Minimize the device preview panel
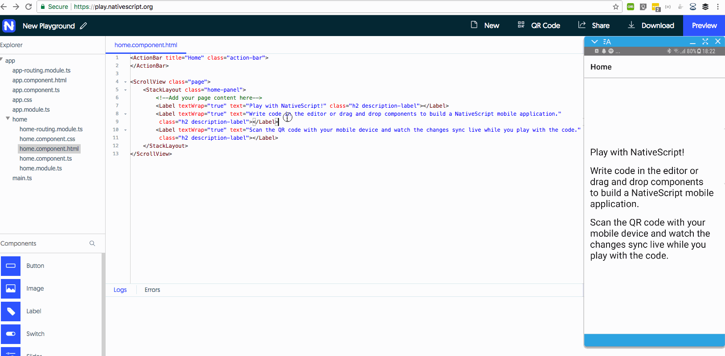This screenshot has width=725, height=356. pyautogui.click(x=692, y=42)
